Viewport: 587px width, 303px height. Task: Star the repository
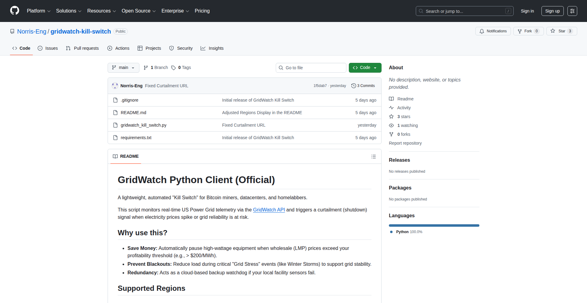(x=561, y=31)
